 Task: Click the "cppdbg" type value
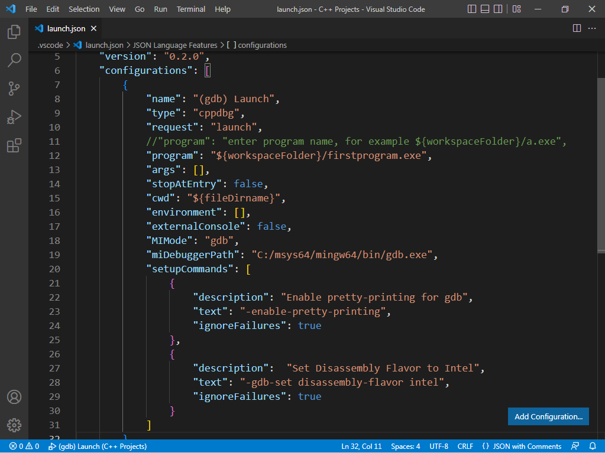click(216, 113)
